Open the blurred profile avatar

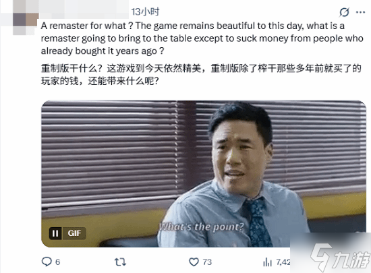26,18
